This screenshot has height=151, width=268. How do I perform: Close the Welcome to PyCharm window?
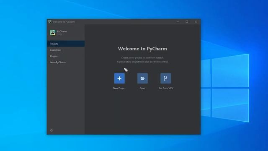[x=196, y=22]
